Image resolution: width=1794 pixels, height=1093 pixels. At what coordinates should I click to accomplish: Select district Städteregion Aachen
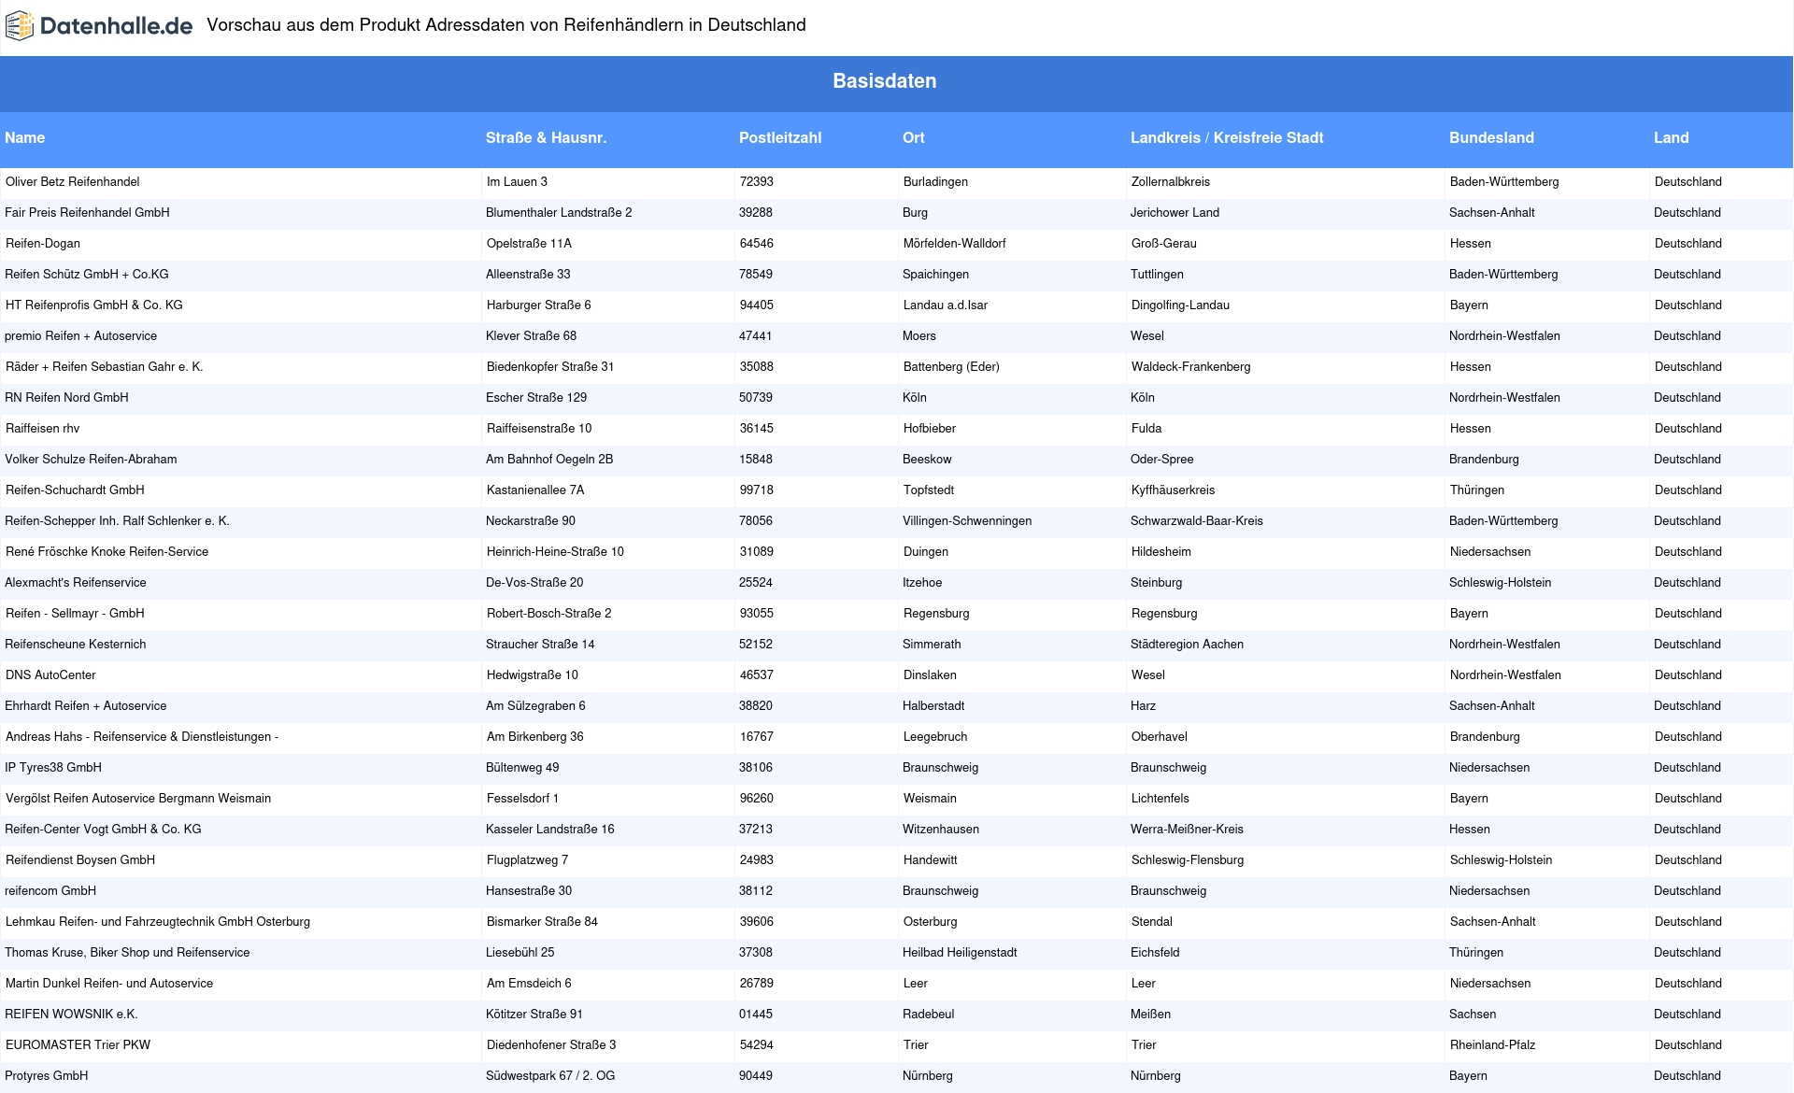coord(1187,644)
